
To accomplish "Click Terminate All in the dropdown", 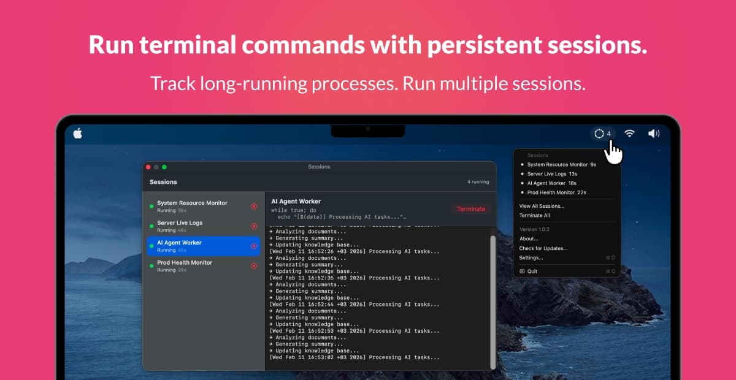I will tap(534, 215).
